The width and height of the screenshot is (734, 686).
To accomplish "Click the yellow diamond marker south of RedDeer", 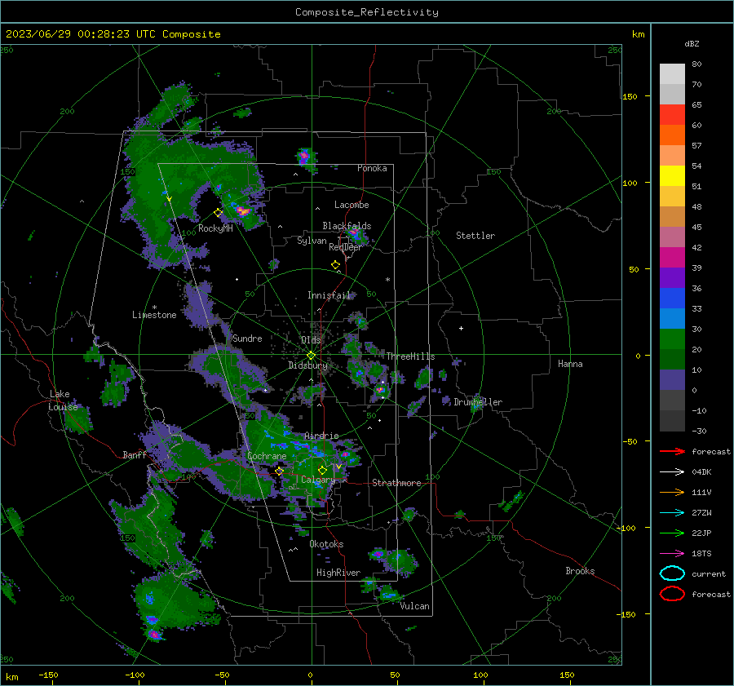I will pyautogui.click(x=336, y=265).
